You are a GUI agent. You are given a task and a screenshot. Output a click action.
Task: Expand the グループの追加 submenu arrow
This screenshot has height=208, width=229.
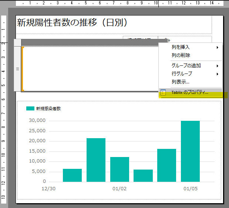coord(217,66)
